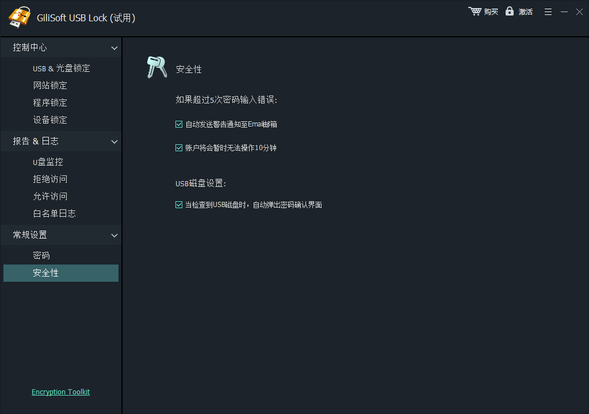Toggle 自动弹出密码确认界面 checkbox
The image size is (589, 414).
pyautogui.click(x=179, y=205)
